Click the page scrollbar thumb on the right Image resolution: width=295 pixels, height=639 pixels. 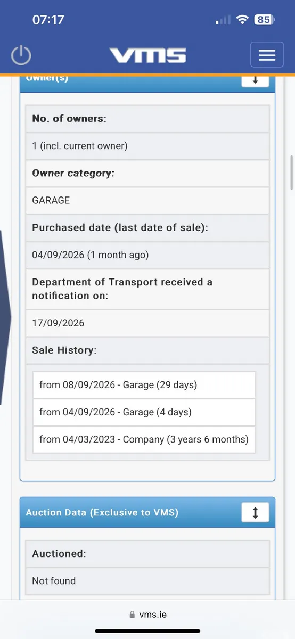tap(292, 172)
